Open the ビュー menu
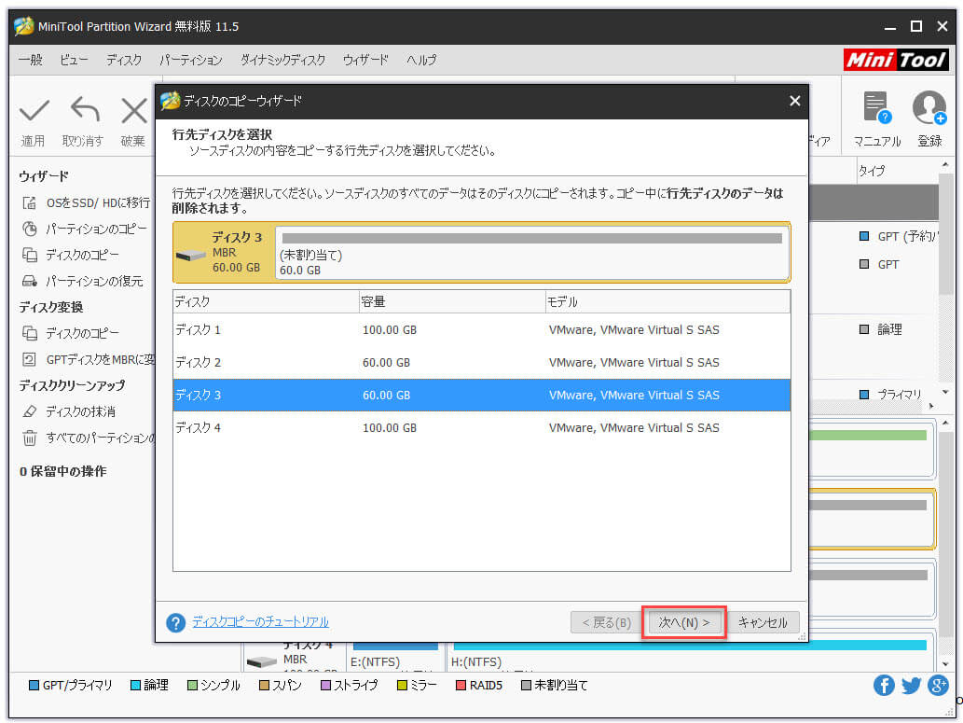The height and width of the screenshot is (723, 963). click(x=74, y=60)
